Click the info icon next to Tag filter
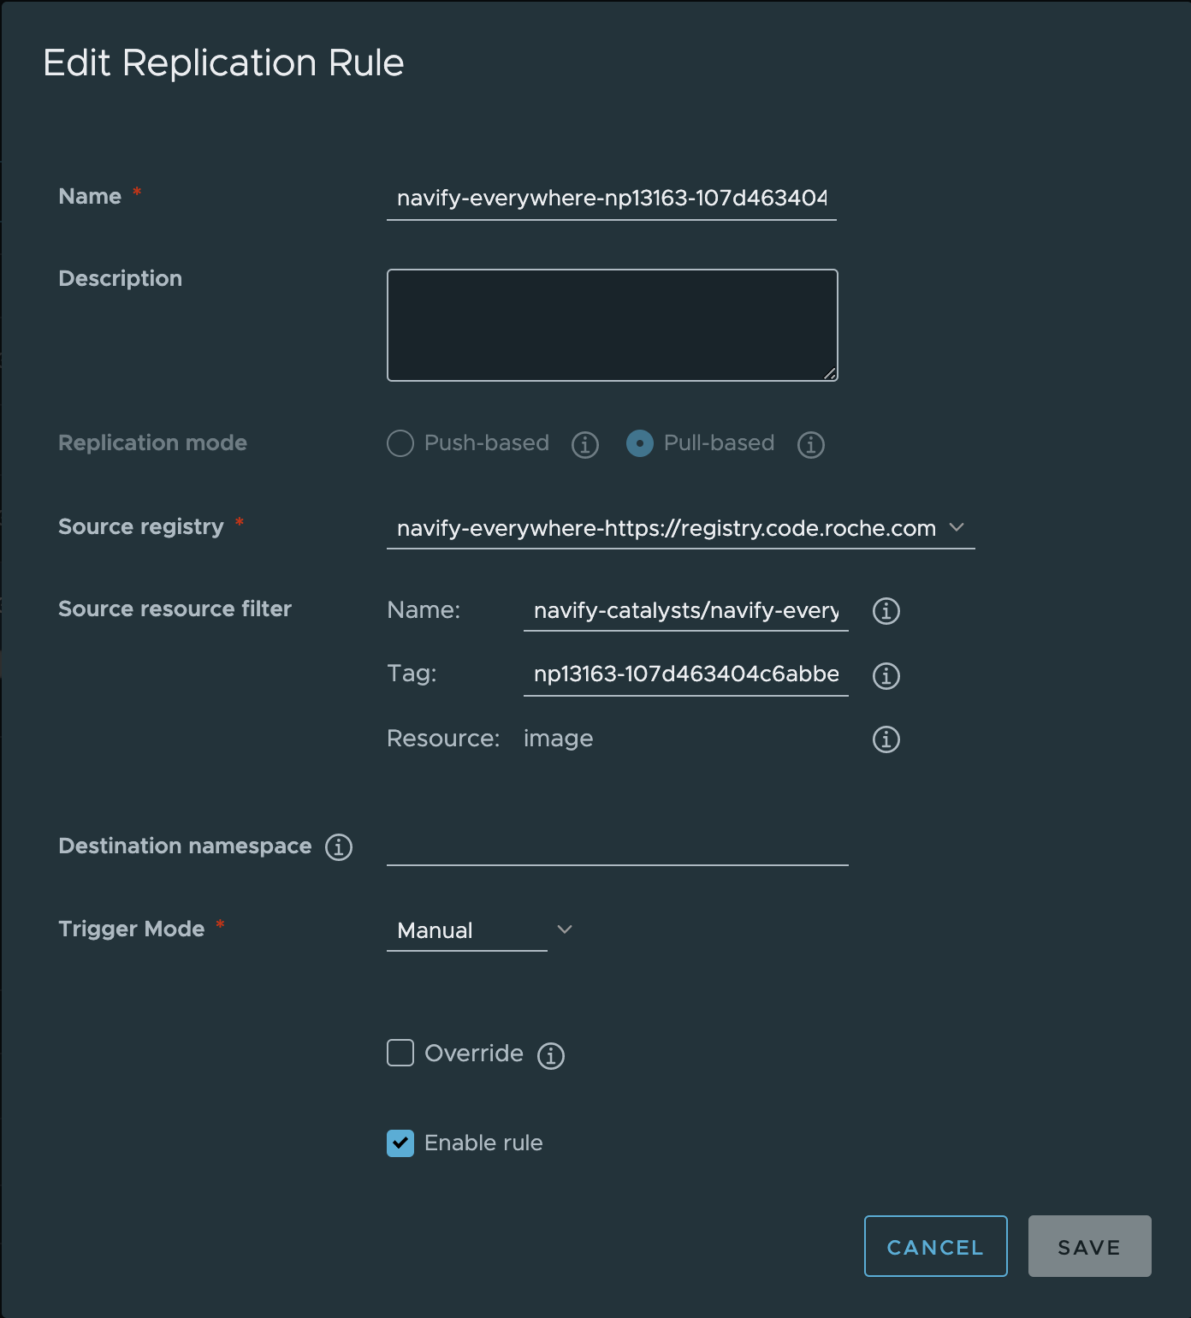 point(886,675)
